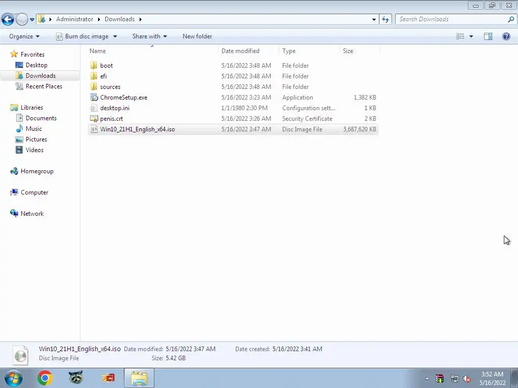Open the address bar history dropdown arrow
This screenshot has height=388, width=518.
tap(374, 19)
